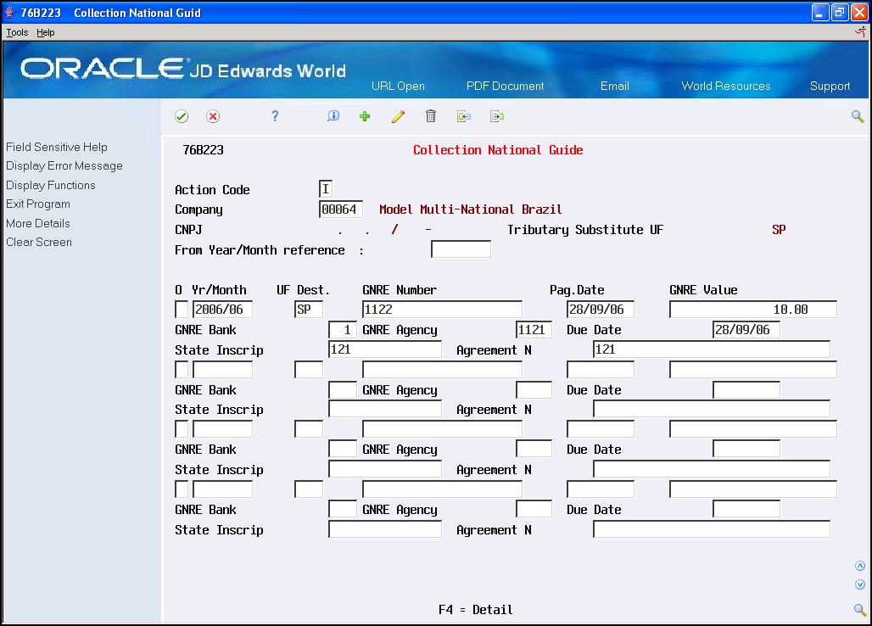Click the From Year/Month reference field
Image resolution: width=872 pixels, height=626 pixels.
click(x=461, y=249)
